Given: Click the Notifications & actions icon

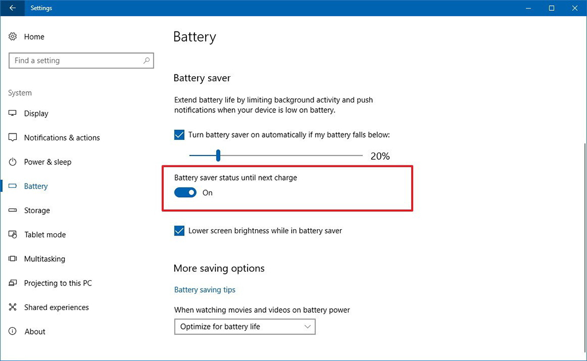Looking at the screenshot, I should (13, 138).
